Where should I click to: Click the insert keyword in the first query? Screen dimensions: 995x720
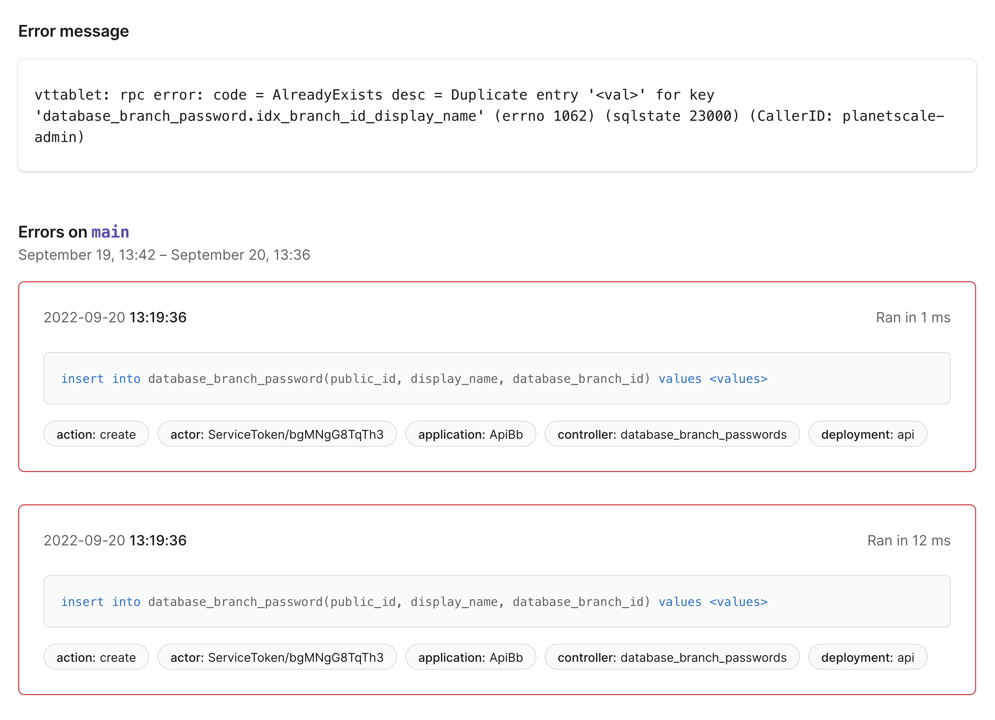83,379
